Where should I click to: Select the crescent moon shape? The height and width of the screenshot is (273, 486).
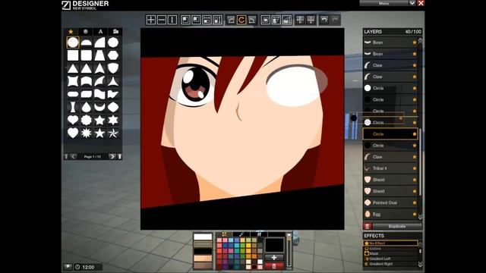click(99, 107)
